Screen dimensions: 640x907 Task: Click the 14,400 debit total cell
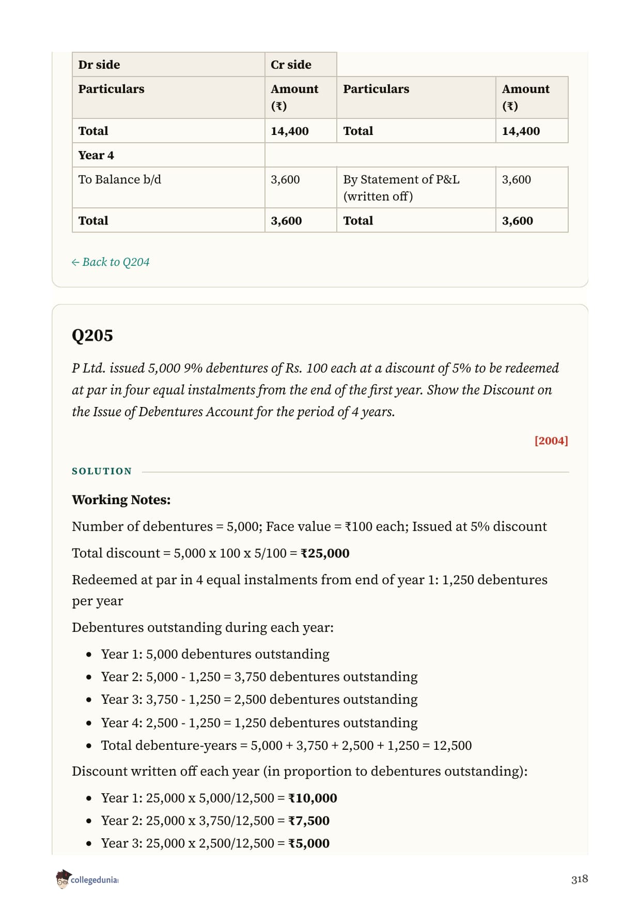pyautogui.click(x=290, y=131)
